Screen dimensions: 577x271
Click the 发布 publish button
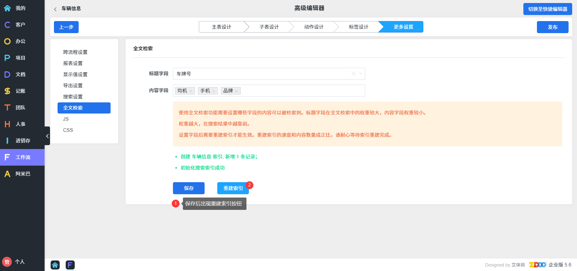coord(552,27)
